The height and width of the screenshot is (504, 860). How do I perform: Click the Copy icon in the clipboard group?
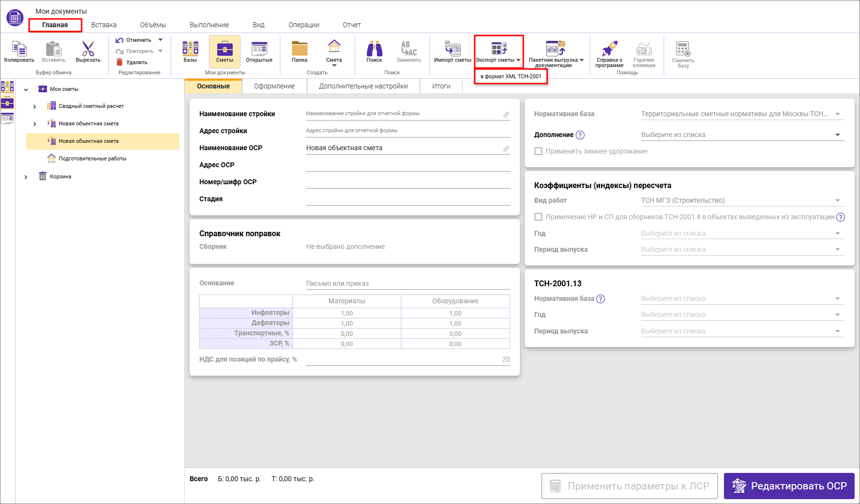tap(19, 49)
